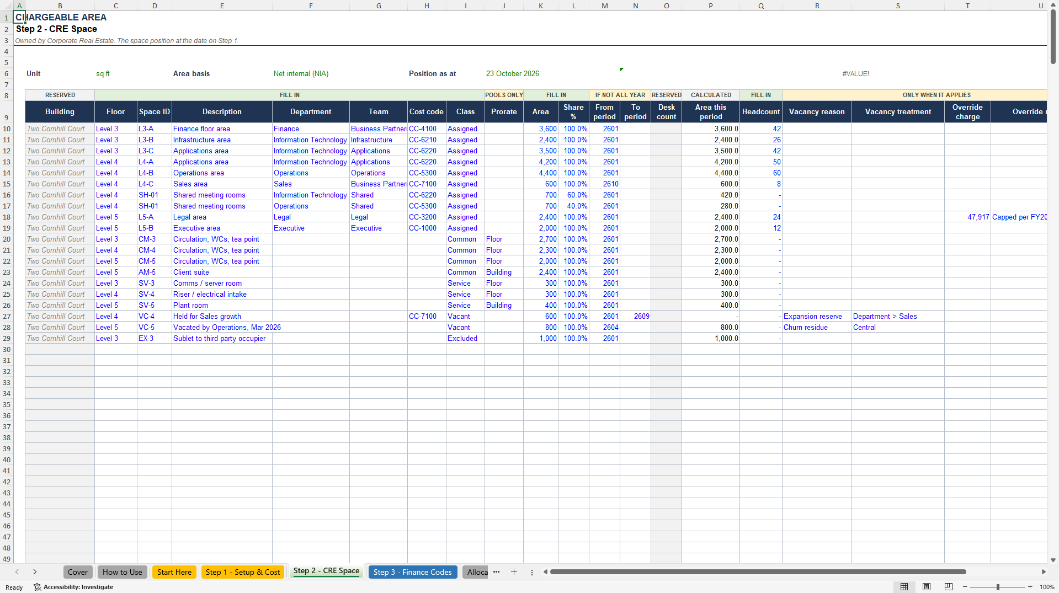The width and height of the screenshot is (1059, 593).
Task: Switch to Normal view icon
Action: [904, 587]
